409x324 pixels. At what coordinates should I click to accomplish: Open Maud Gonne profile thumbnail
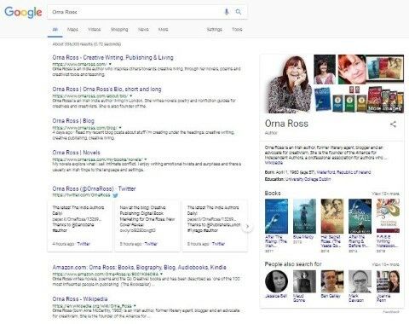[304, 281]
